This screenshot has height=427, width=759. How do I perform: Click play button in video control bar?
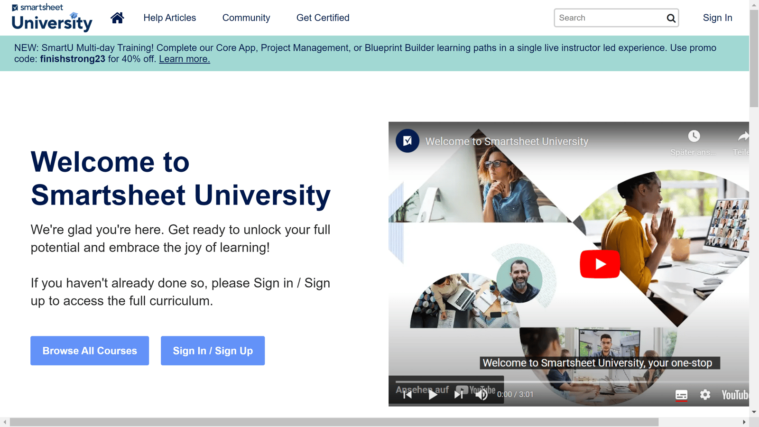433,394
